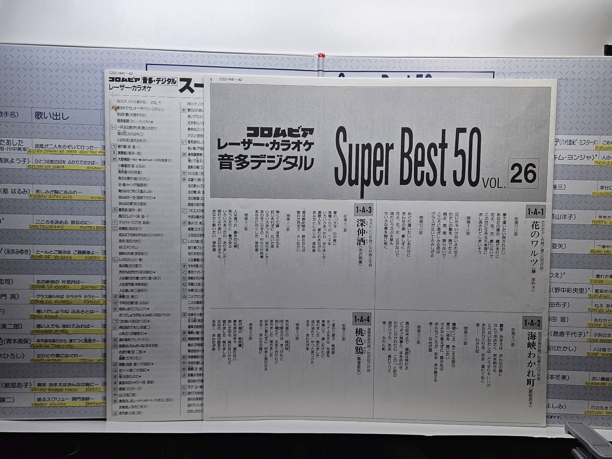The width and height of the screenshot is (612, 459).
Task: Click the 'コロムビア' logo on the lyric sheet
Action: pyautogui.click(x=280, y=132)
